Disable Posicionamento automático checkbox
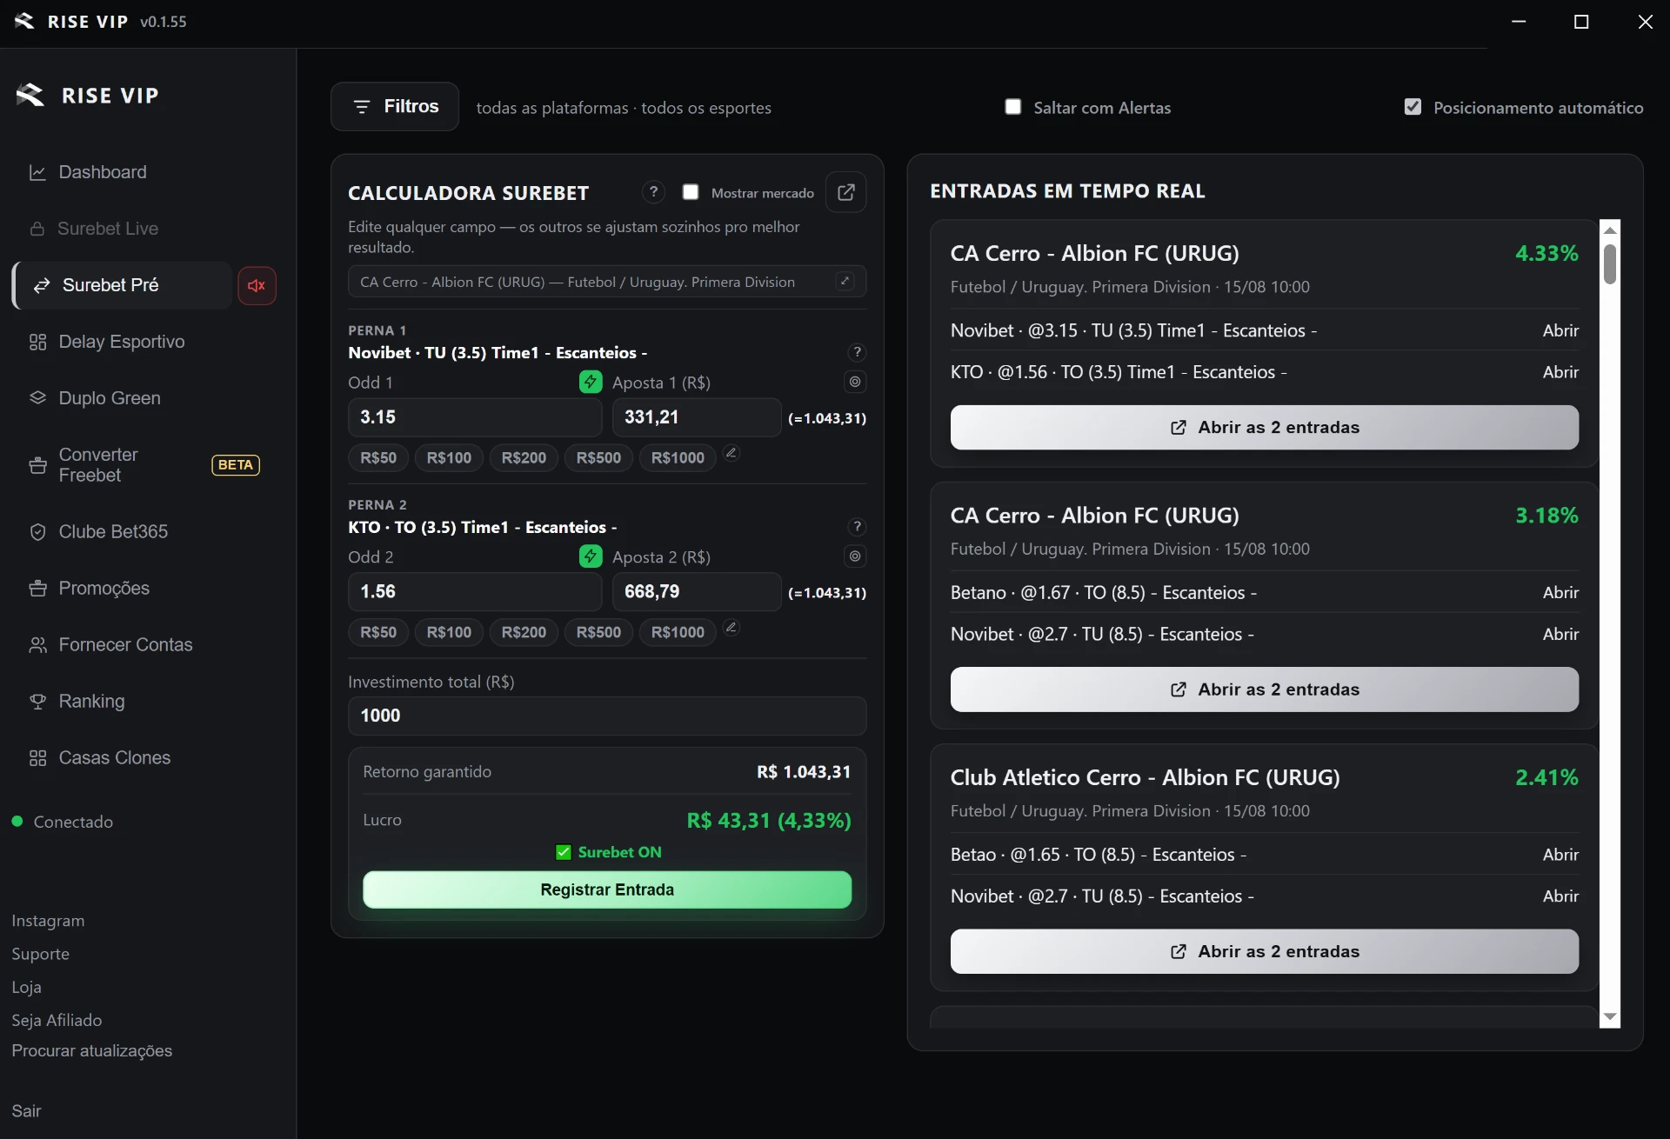Screen dimensions: 1670x1139 click(x=1413, y=107)
